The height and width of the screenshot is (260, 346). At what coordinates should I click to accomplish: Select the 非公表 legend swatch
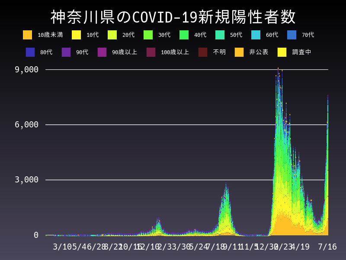click(x=239, y=52)
